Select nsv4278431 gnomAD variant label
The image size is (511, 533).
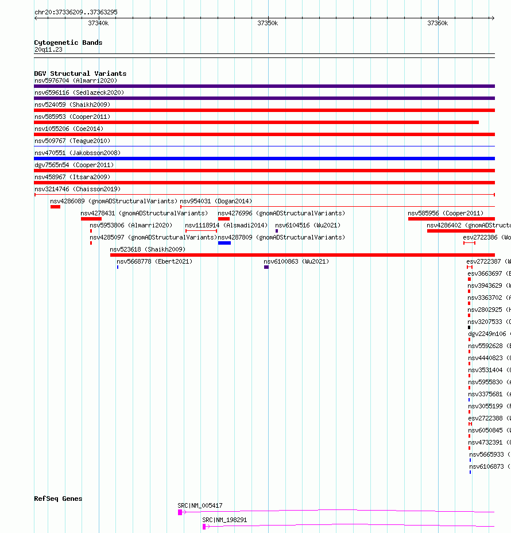tap(144, 213)
